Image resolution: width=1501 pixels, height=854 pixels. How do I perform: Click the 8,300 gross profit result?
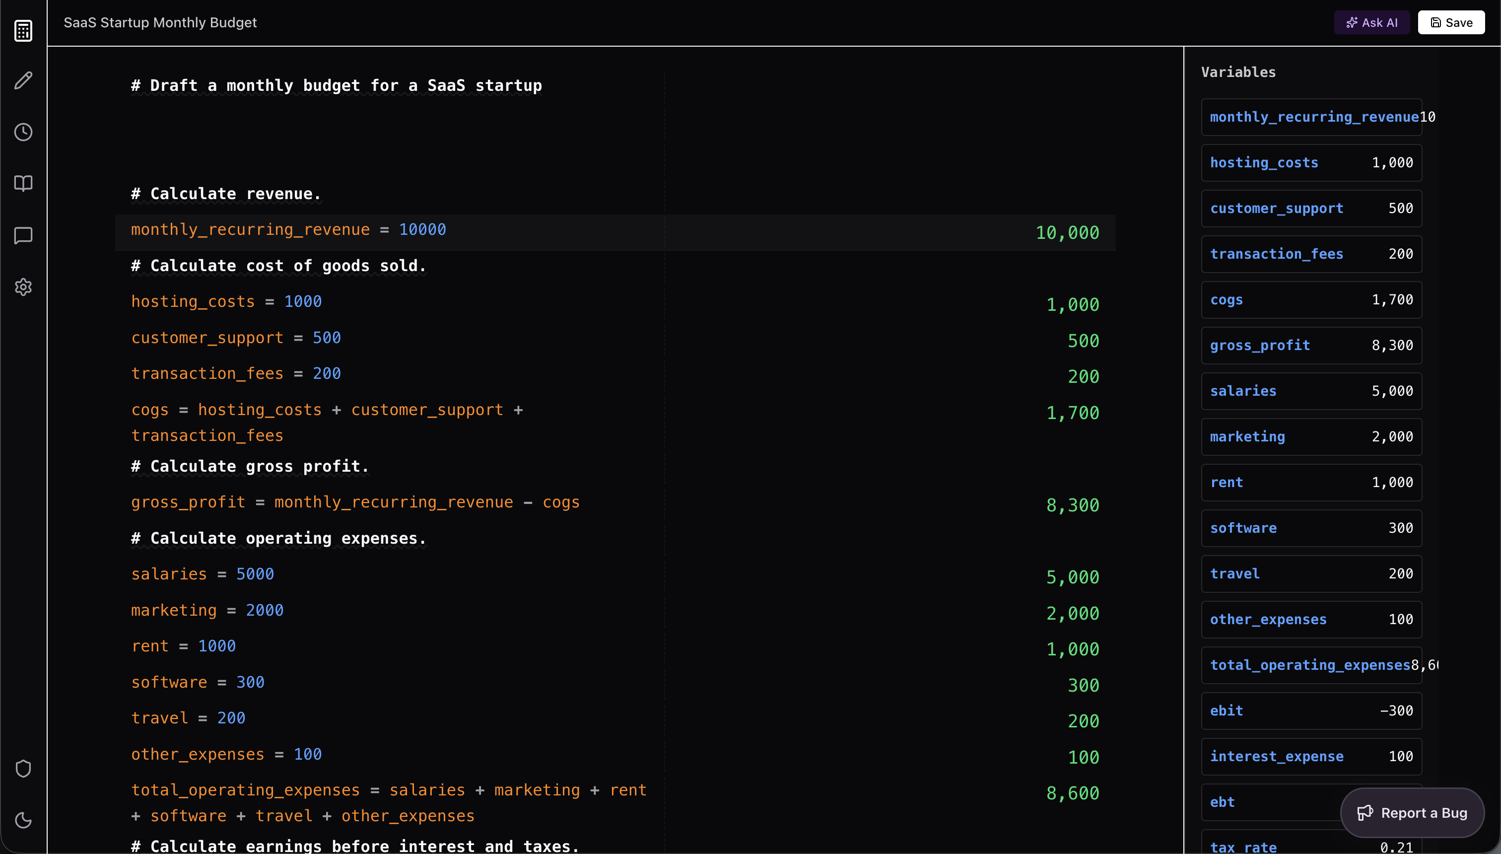pyautogui.click(x=1073, y=505)
